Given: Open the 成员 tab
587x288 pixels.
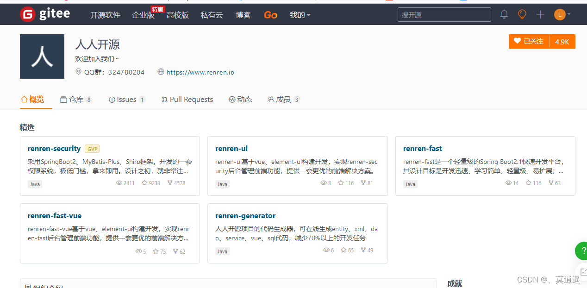Looking at the screenshot, I should [284, 100].
